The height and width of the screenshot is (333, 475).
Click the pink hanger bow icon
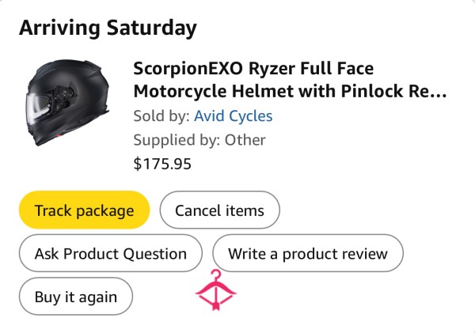tap(215, 289)
